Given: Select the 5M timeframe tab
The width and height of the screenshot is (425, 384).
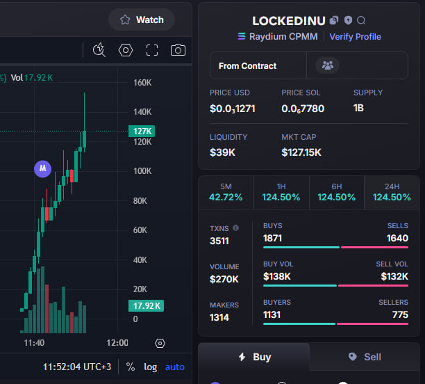Looking at the screenshot, I should (x=226, y=192).
